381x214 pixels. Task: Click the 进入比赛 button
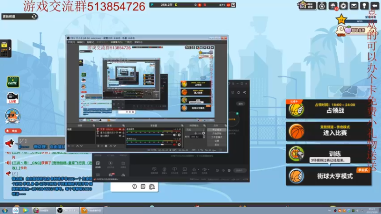pos(329,131)
